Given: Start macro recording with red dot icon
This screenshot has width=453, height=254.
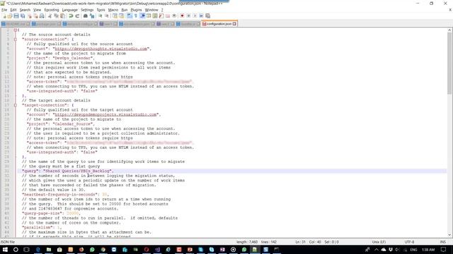Looking at the screenshot, I should coord(183,16).
